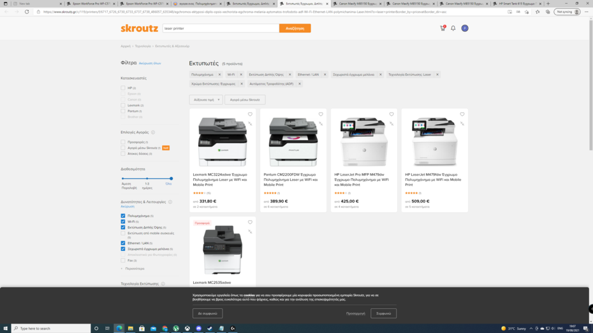Reload the page in browser
The width and height of the screenshot is (593, 333).
(27, 11)
